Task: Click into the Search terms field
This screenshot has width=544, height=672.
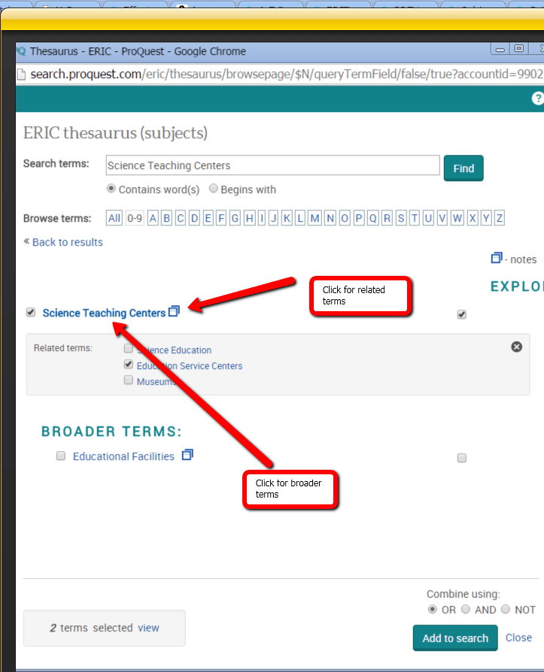Action: point(273,165)
